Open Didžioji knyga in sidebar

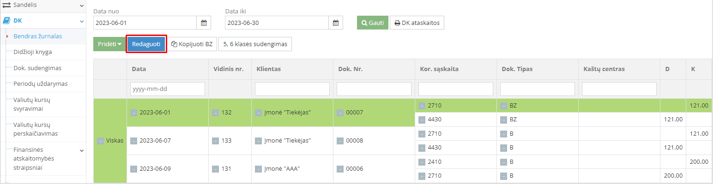click(x=32, y=52)
